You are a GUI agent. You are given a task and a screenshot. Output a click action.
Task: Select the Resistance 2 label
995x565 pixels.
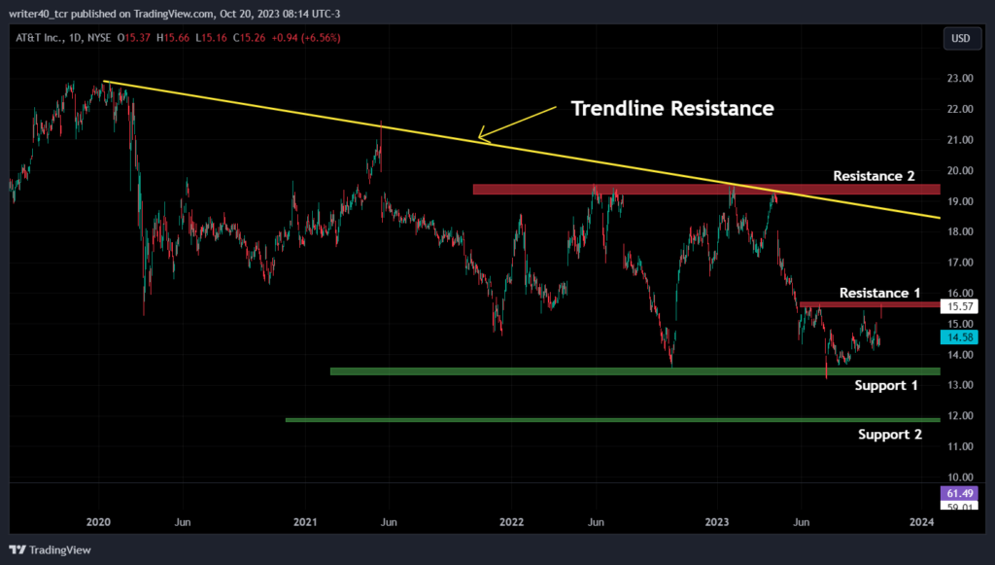pyautogui.click(x=874, y=176)
